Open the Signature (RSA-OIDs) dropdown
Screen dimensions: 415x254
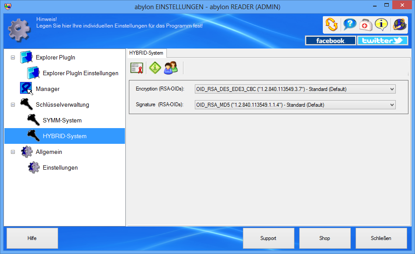pyautogui.click(x=295, y=105)
